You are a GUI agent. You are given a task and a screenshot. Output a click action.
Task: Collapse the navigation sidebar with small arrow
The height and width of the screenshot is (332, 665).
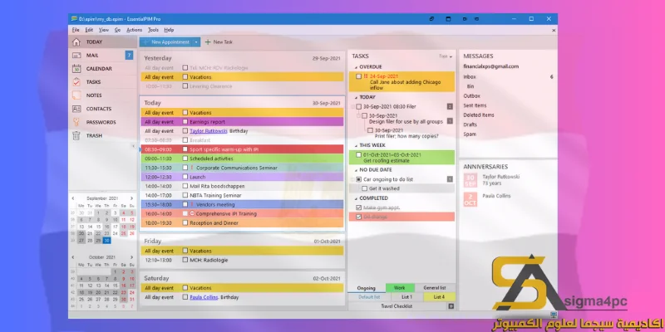[133, 146]
